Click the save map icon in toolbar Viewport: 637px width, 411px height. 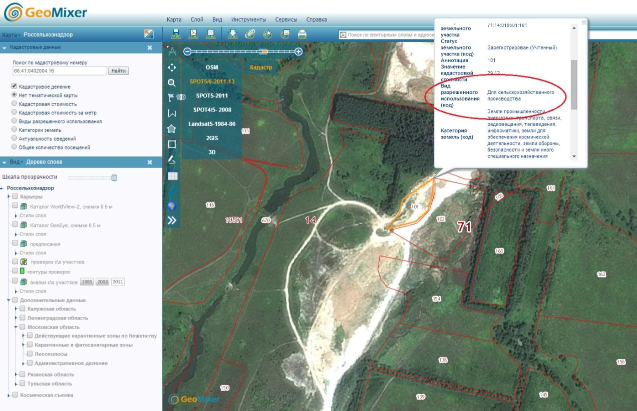pos(176,34)
